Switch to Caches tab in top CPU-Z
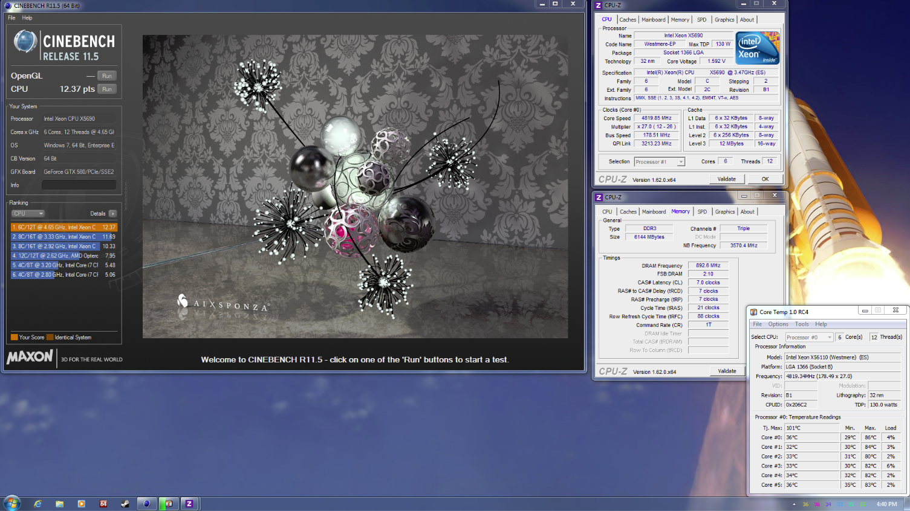 [x=628, y=19]
